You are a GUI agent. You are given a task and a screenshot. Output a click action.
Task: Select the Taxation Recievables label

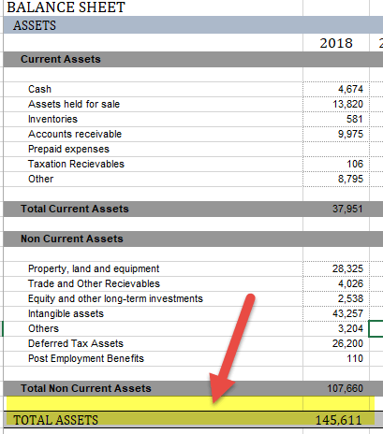76,164
